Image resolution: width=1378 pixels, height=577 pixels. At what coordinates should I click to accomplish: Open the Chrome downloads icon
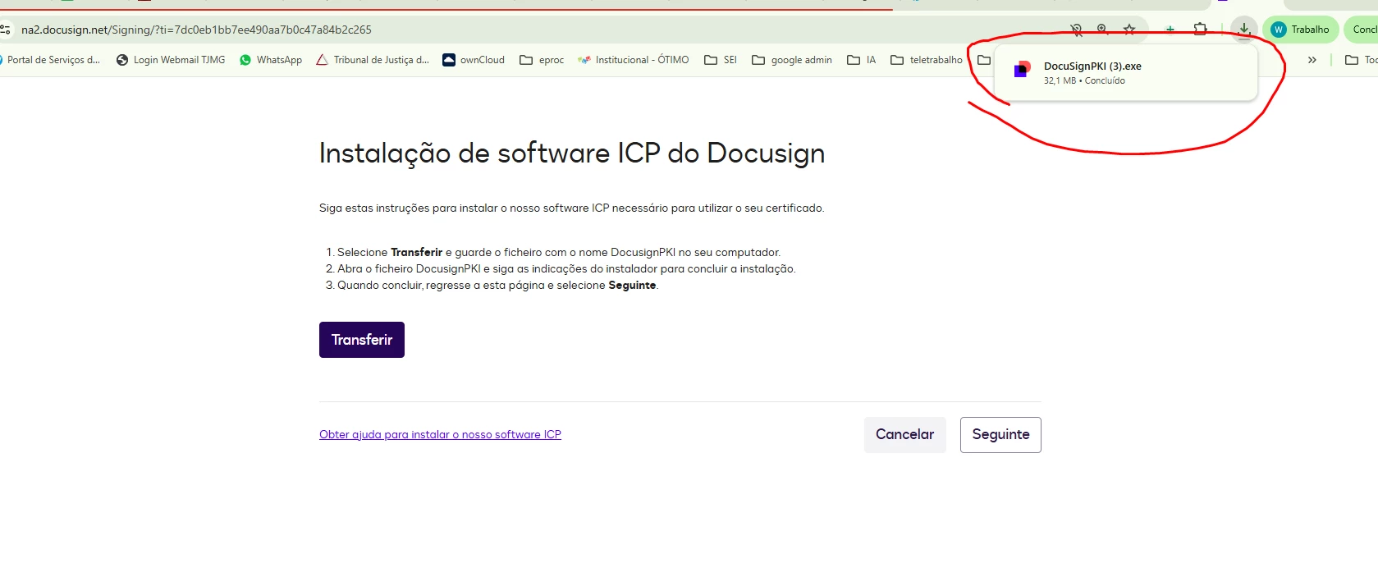[1244, 30]
